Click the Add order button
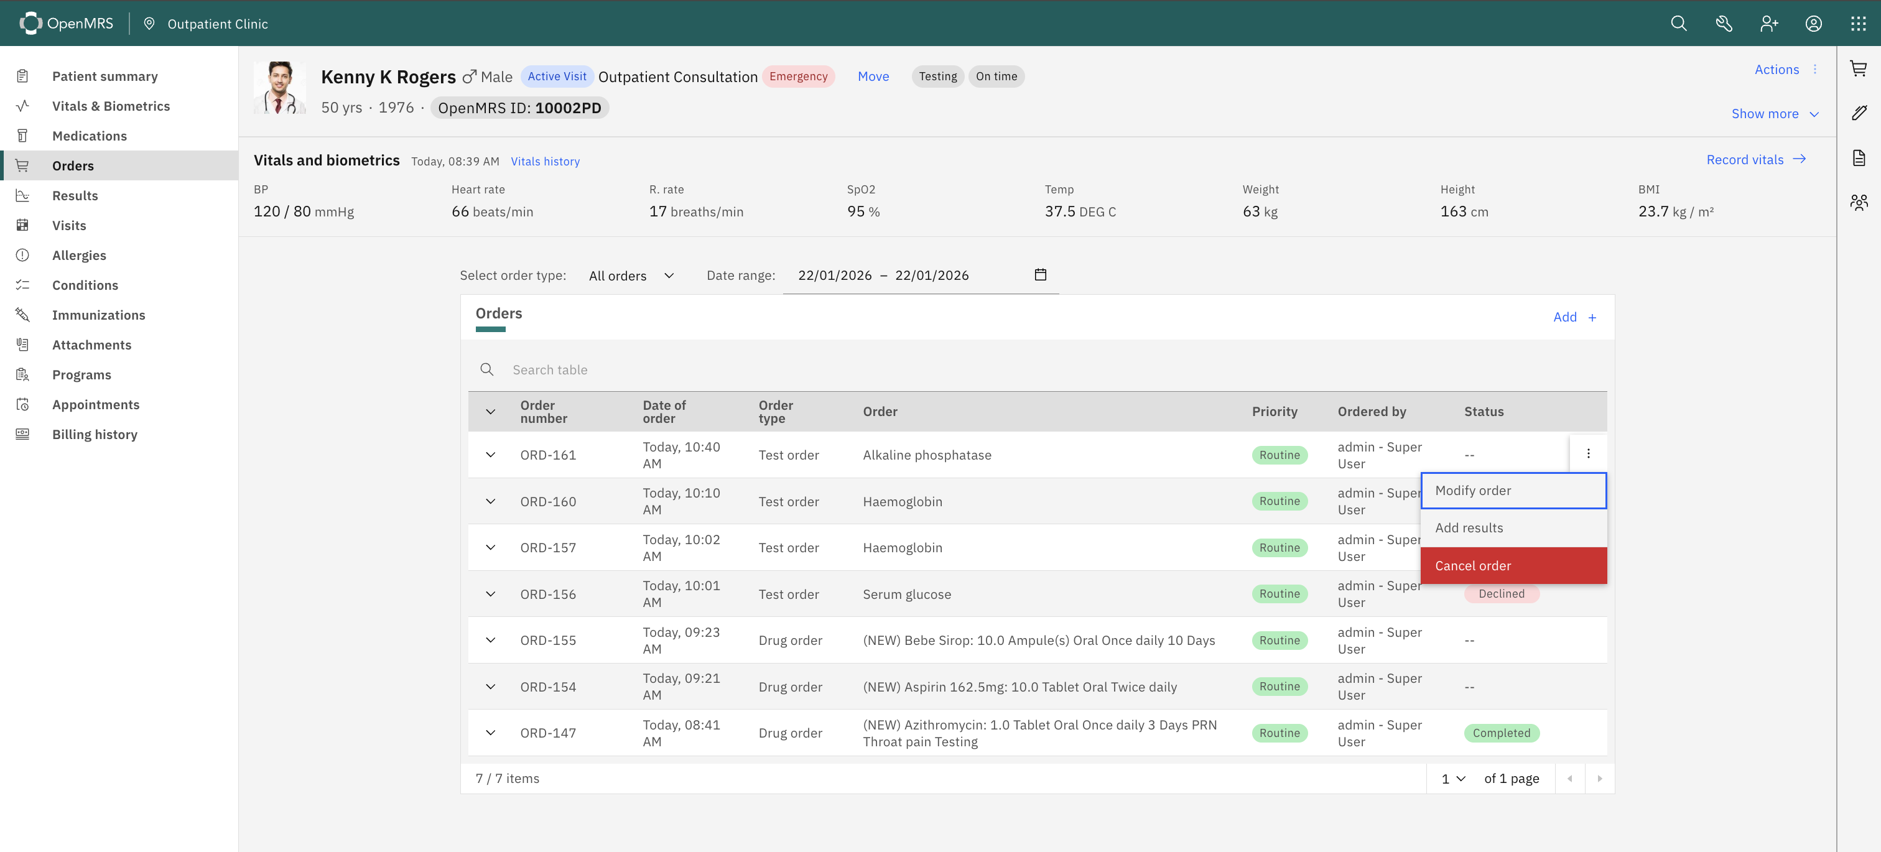This screenshot has height=852, width=1881. click(x=1574, y=318)
